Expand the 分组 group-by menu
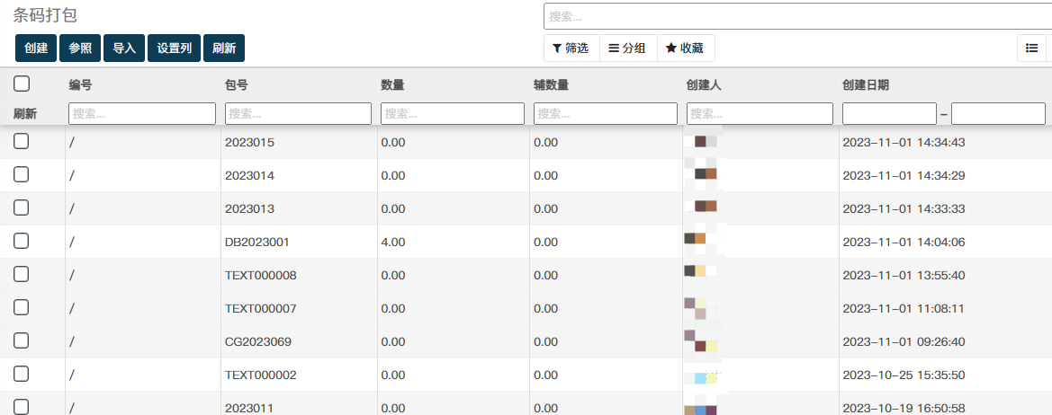The width and height of the screenshot is (1052, 415). point(627,49)
